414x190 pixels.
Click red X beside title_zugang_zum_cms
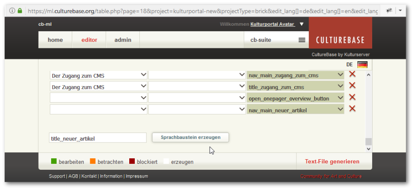coord(352,86)
